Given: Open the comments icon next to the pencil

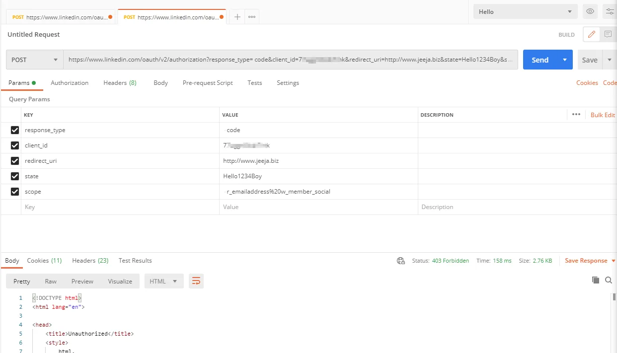Looking at the screenshot, I should [x=608, y=34].
